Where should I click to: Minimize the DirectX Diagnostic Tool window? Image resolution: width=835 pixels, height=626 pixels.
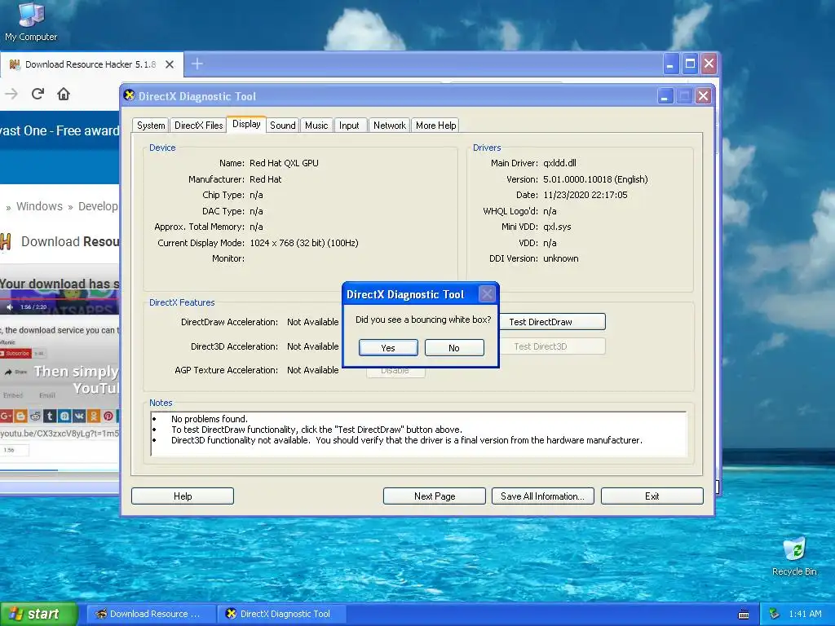[665, 96]
